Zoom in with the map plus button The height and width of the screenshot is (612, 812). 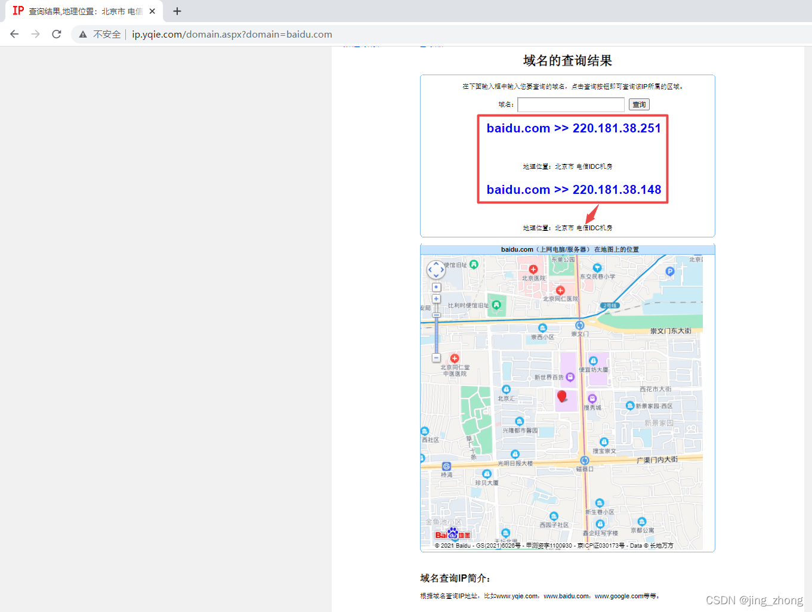[x=436, y=298]
